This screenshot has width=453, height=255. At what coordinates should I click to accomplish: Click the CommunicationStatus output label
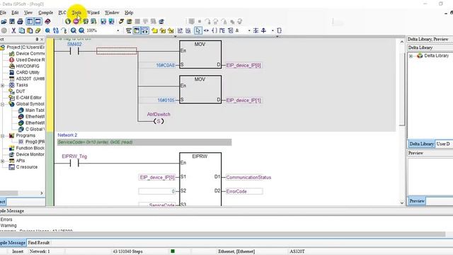coord(248,177)
